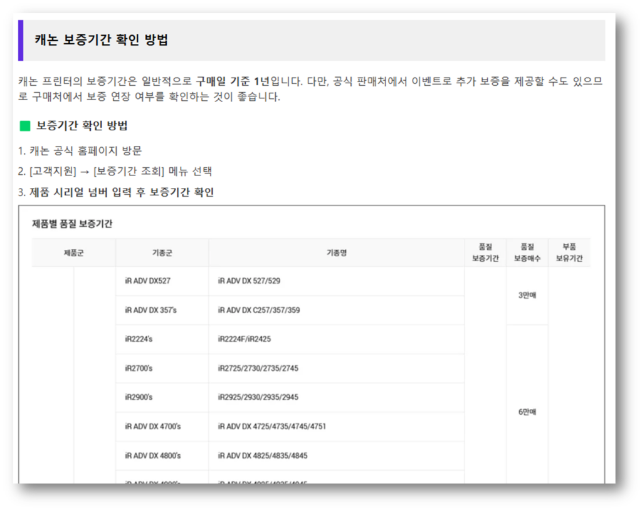Click the green square bullet icon
642x510 pixels.
pyautogui.click(x=25, y=126)
